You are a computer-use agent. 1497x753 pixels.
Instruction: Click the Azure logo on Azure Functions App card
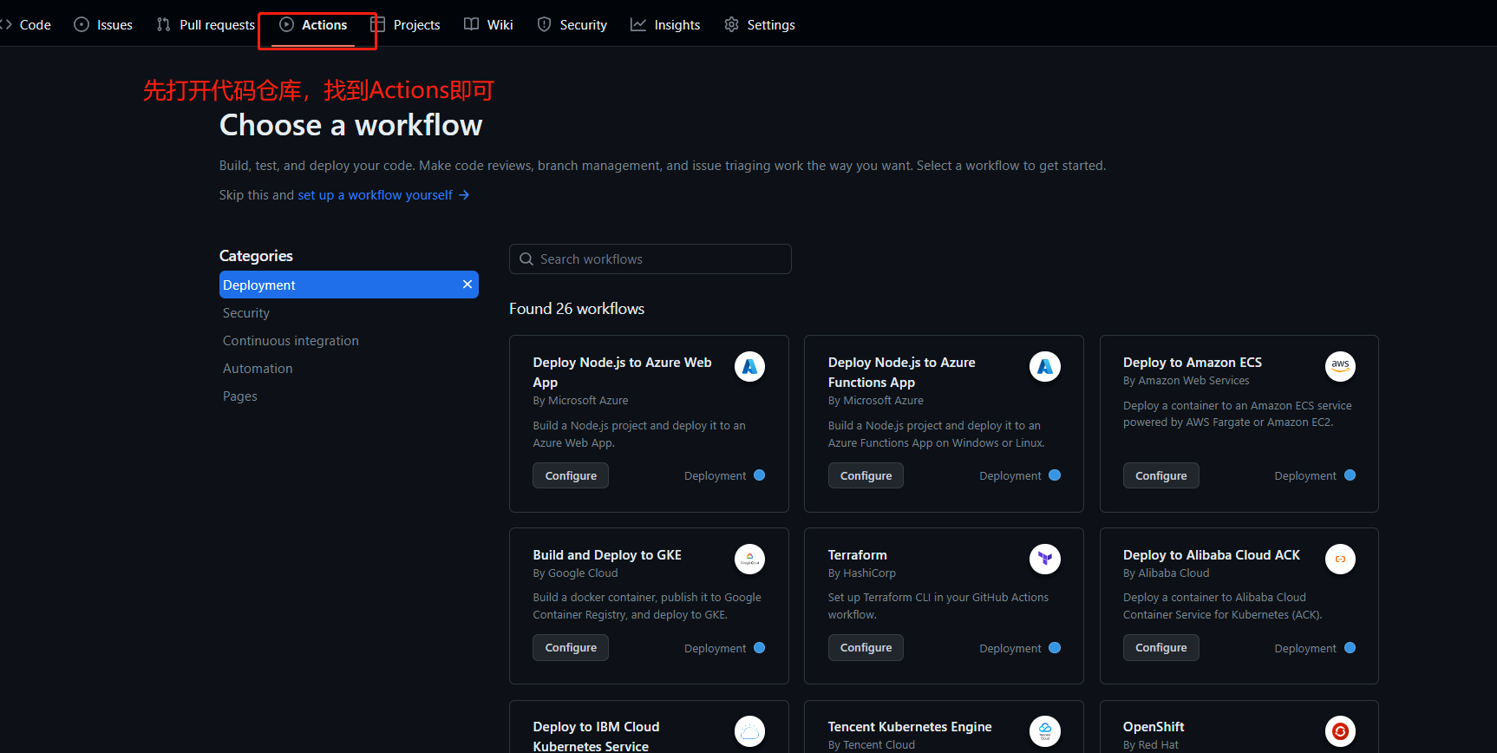pyautogui.click(x=1044, y=367)
